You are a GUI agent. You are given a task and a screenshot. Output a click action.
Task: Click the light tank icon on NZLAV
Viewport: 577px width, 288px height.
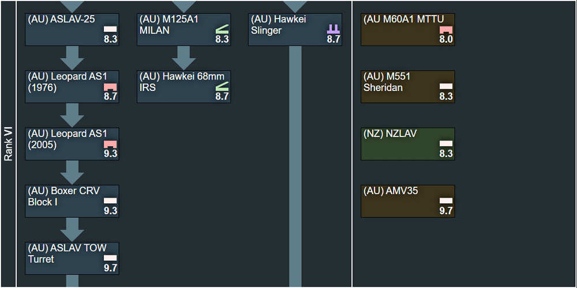[446, 143]
